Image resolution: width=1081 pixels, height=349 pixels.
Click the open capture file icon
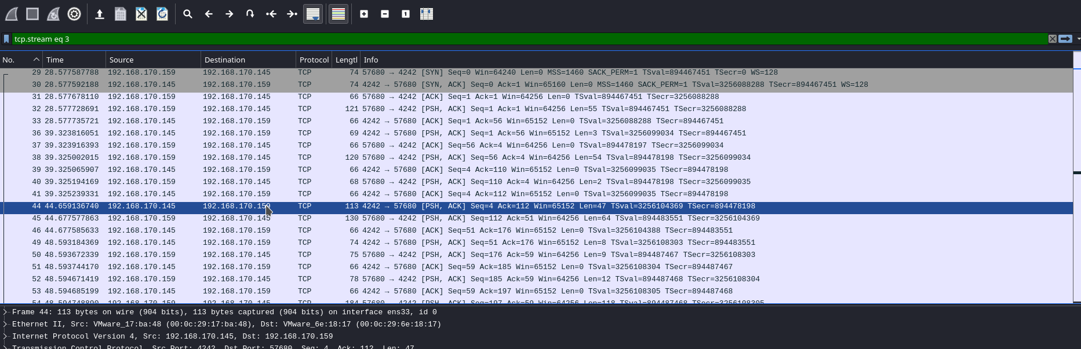tap(100, 14)
